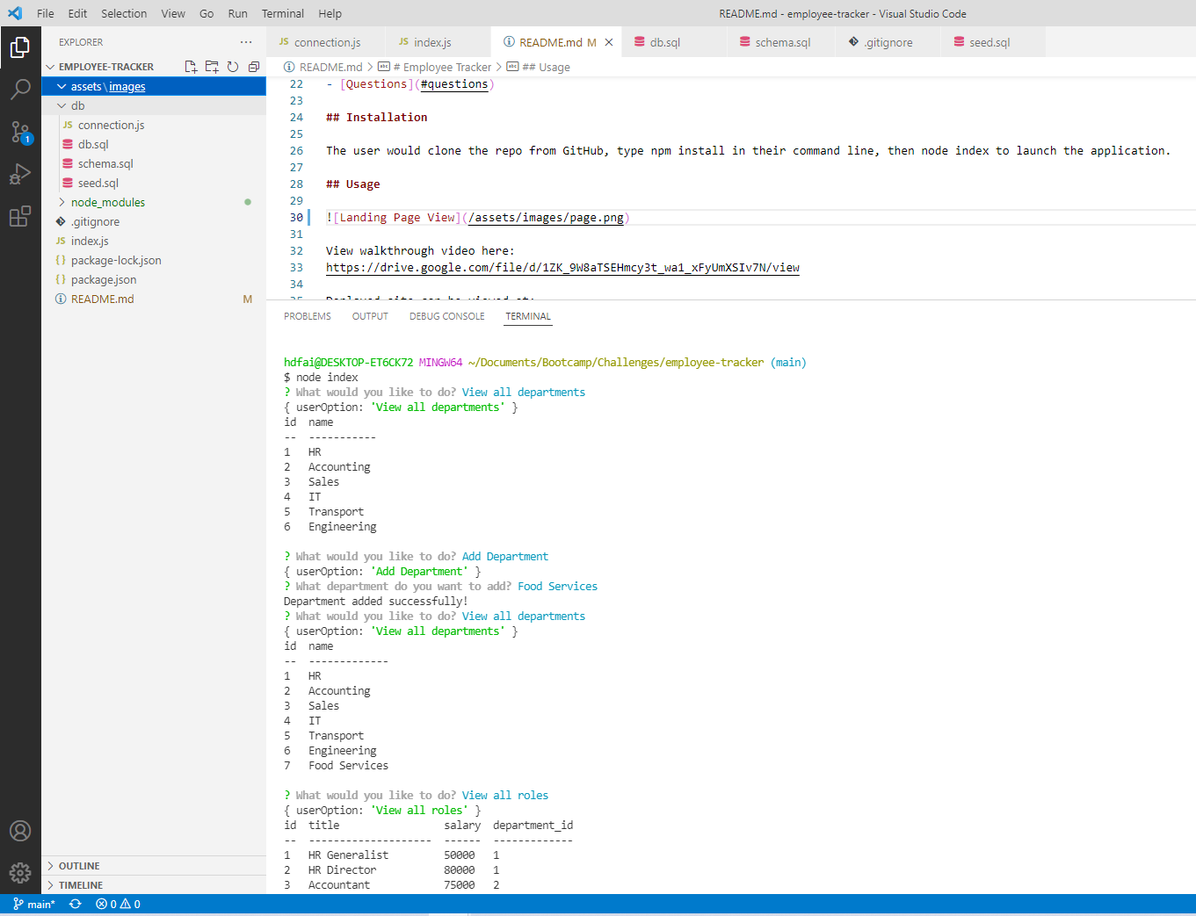This screenshot has height=916, width=1196.
Task: Open the Accounts icon in activity bar
Action: (20, 831)
